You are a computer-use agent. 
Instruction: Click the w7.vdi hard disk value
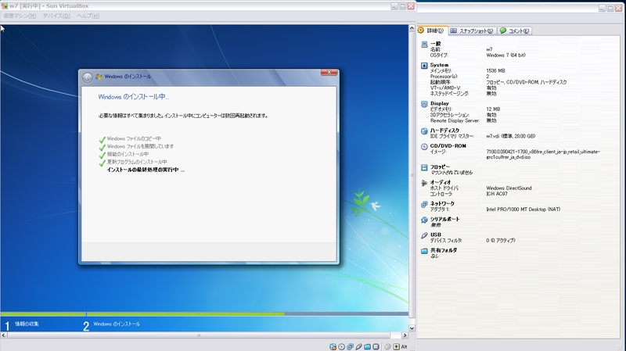coord(511,136)
